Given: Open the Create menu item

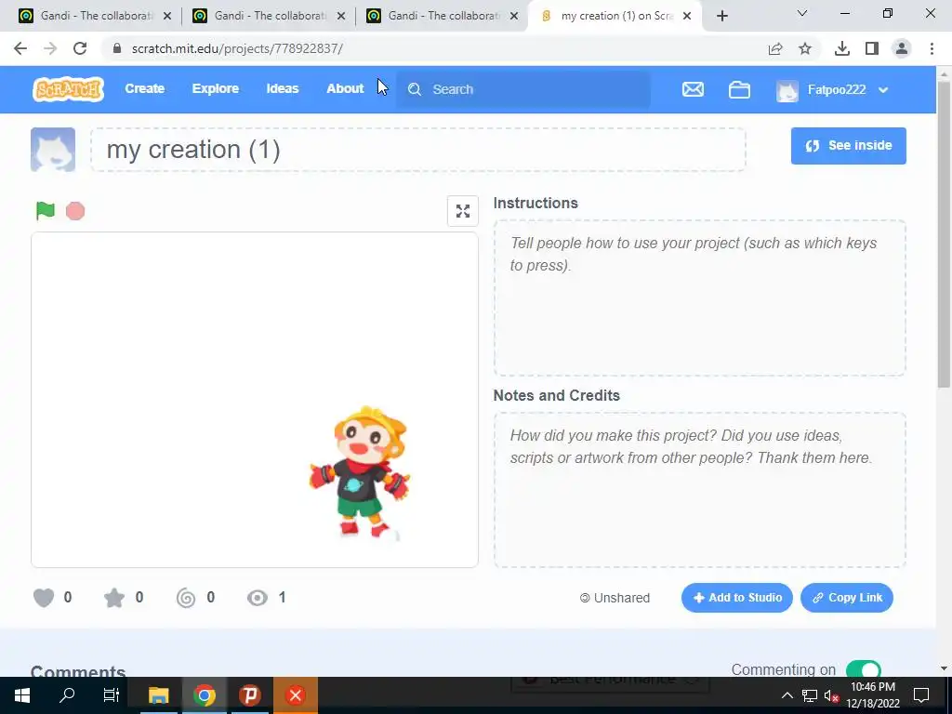Looking at the screenshot, I should pos(144,88).
